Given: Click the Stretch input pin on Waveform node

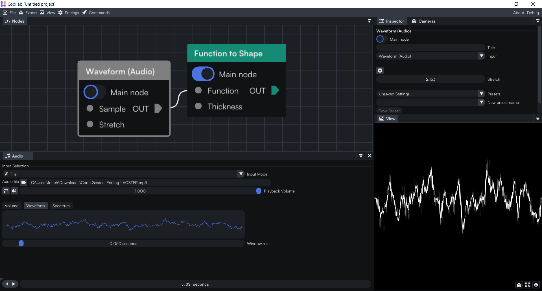Looking at the screenshot, I should point(90,124).
